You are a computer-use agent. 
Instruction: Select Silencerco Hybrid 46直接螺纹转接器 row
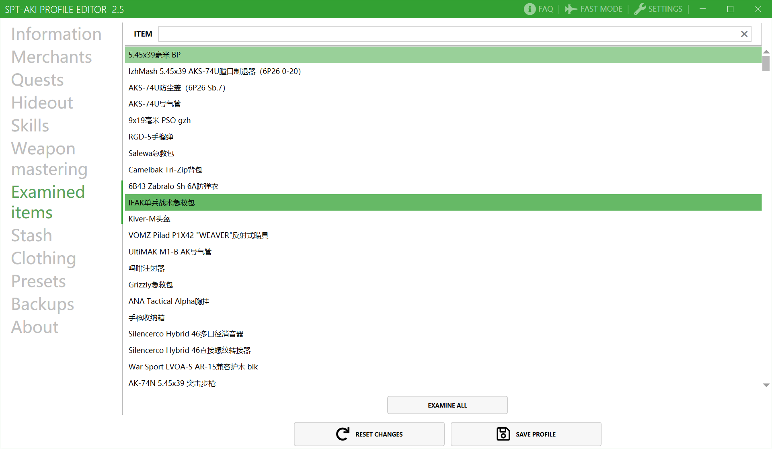(443, 350)
